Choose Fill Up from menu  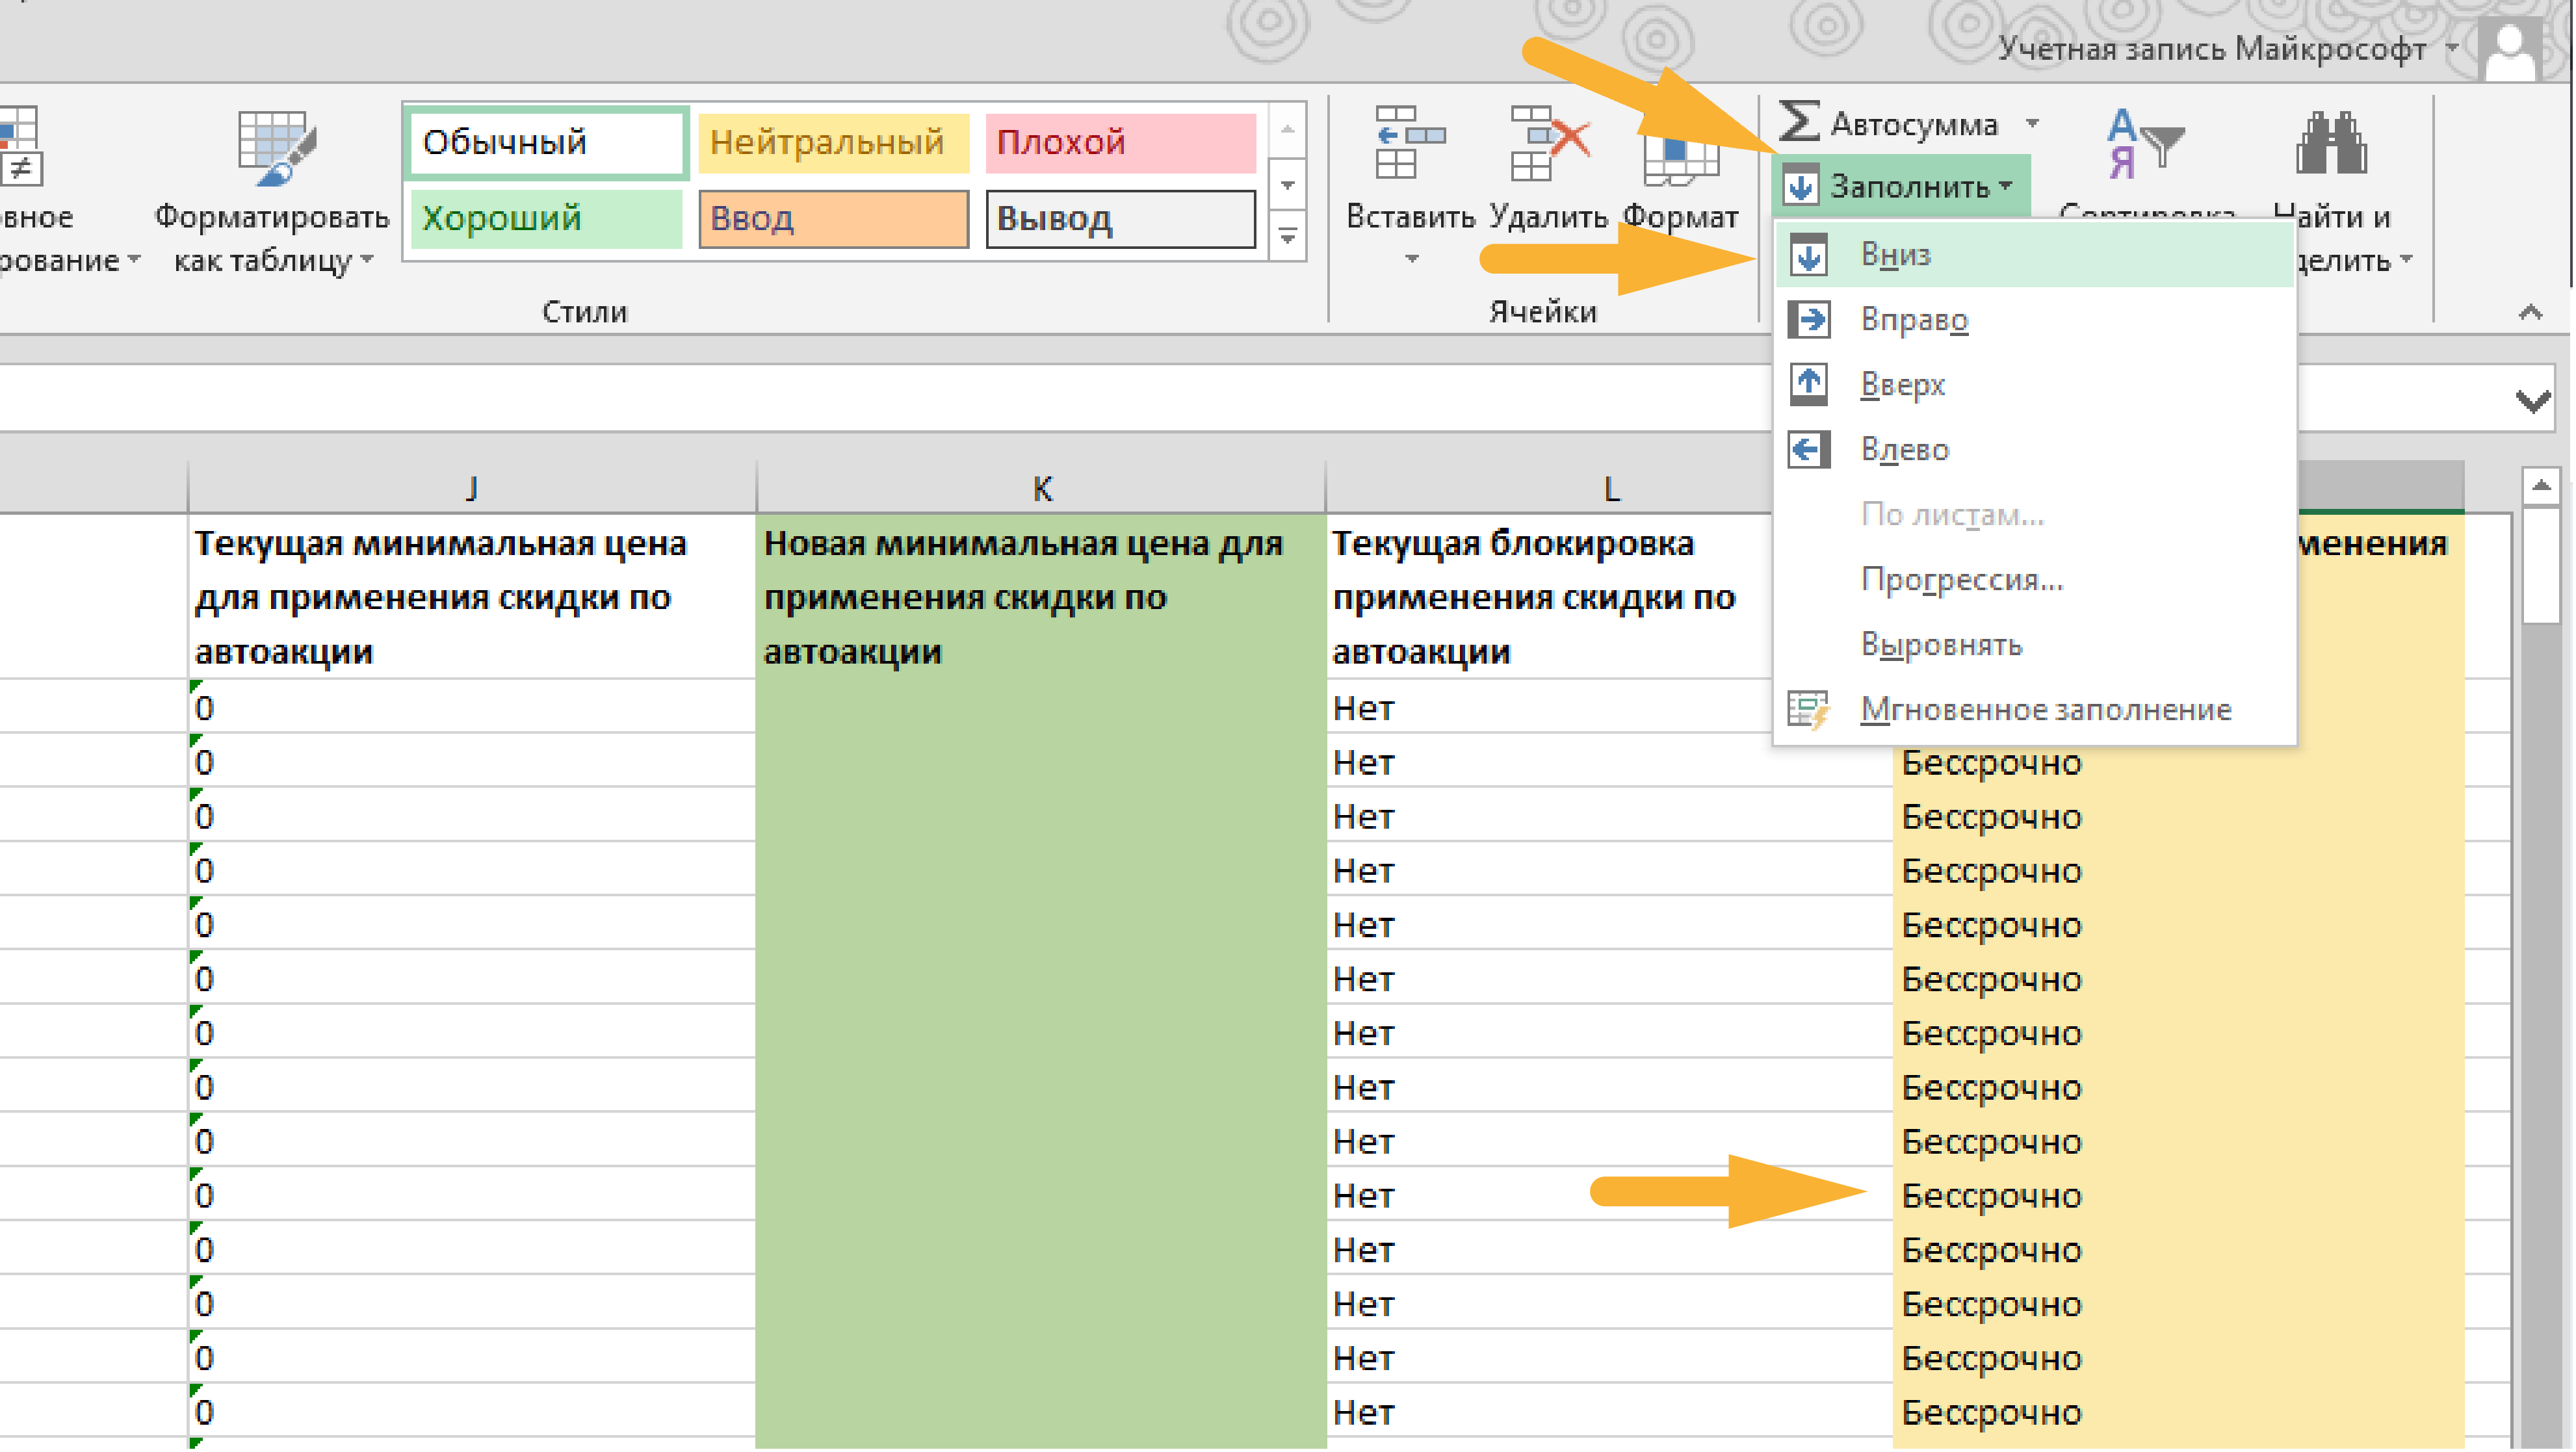coord(1902,385)
